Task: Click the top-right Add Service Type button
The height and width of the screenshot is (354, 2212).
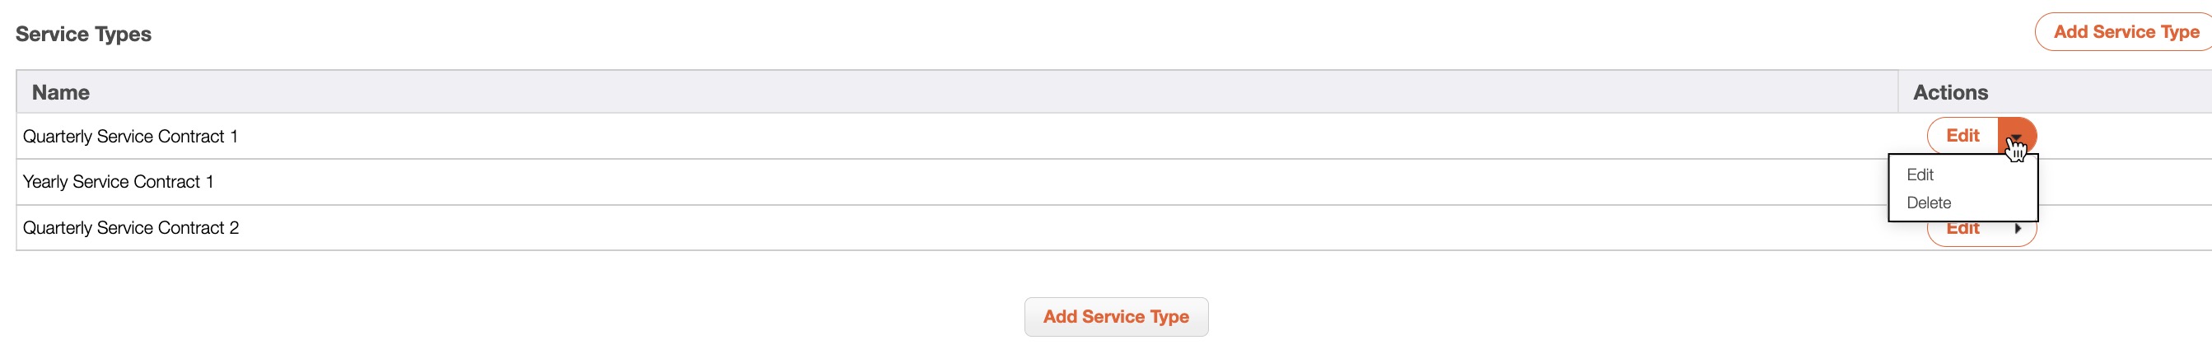Action: [x=2126, y=32]
